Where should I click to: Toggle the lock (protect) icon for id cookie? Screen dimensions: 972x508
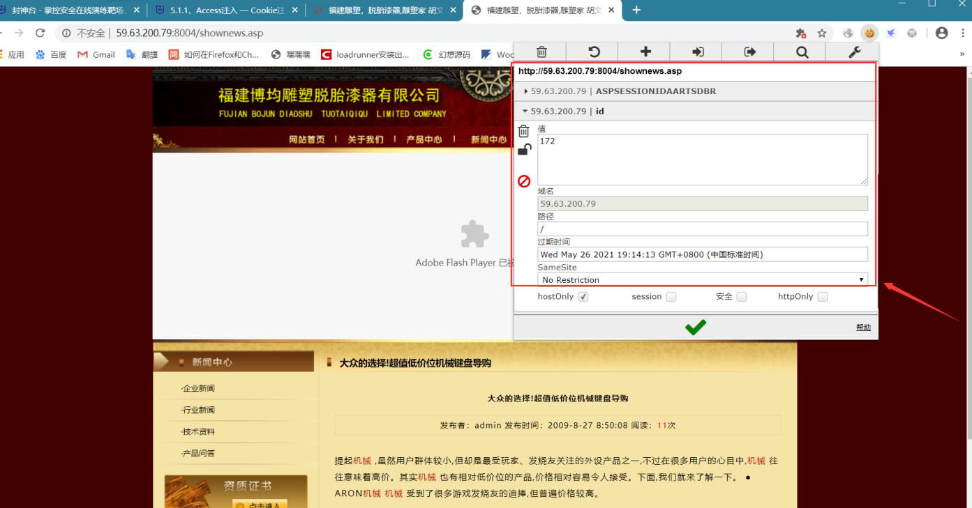pos(524,149)
